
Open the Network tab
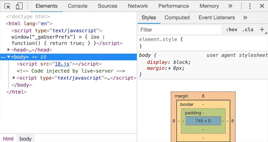coord(138,6)
